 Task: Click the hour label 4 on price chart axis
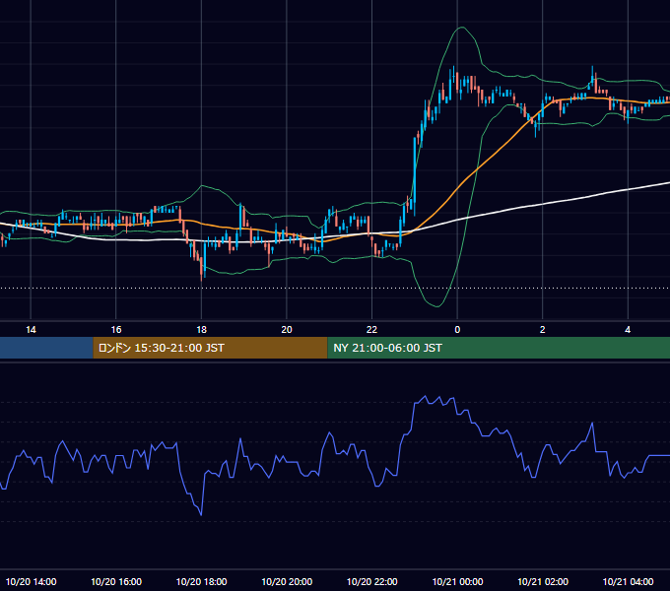pos(628,330)
